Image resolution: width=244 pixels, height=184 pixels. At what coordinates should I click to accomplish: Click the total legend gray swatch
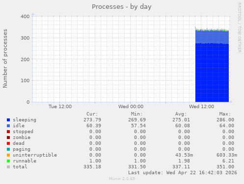(8, 167)
